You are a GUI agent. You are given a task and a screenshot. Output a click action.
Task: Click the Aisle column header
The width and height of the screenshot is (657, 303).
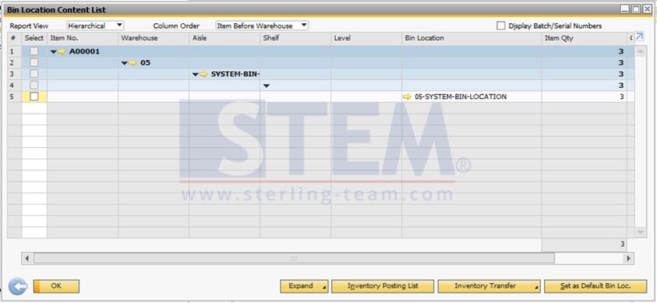pyautogui.click(x=224, y=38)
